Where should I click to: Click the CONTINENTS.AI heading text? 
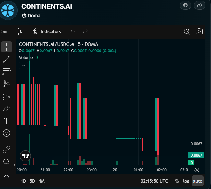[47, 6]
